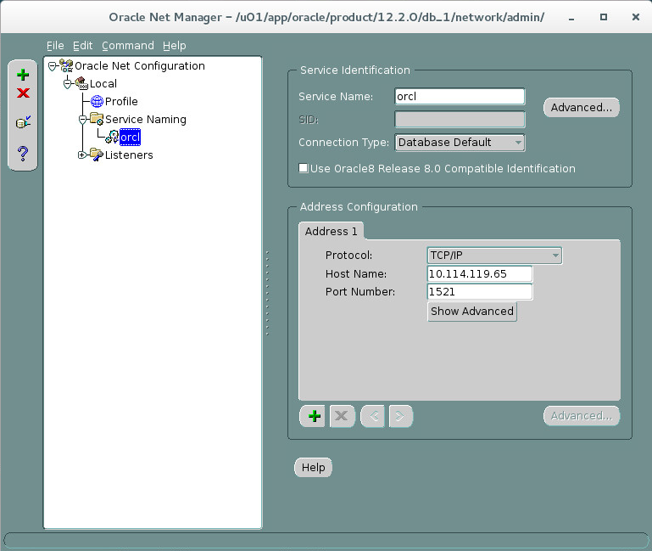Select Service Naming label in the tree

tap(146, 120)
